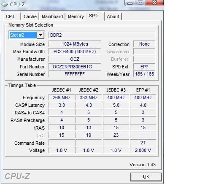
Task: Maximize the CPU-Z window
Action: 140,3
